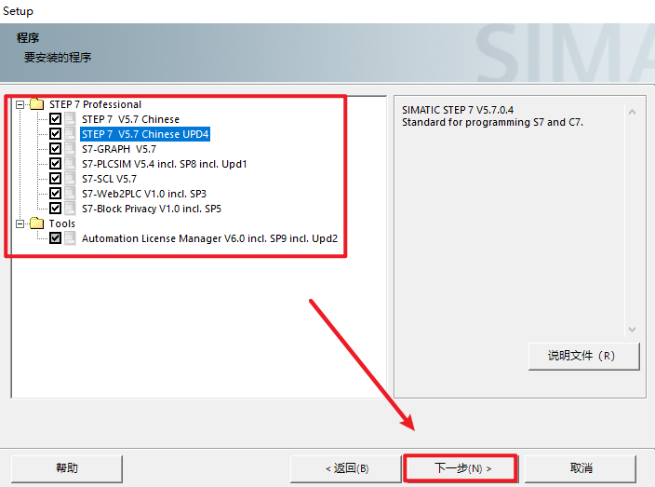The width and height of the screenshot is (655, 487).
Task: Open the 说明文件 (R) readme button
Action: pyautogui.click(x=583, y=356)
